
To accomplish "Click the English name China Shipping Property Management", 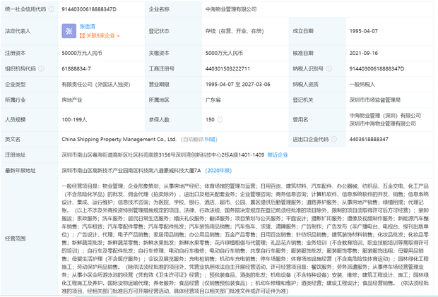I will [x=119, y=139].
